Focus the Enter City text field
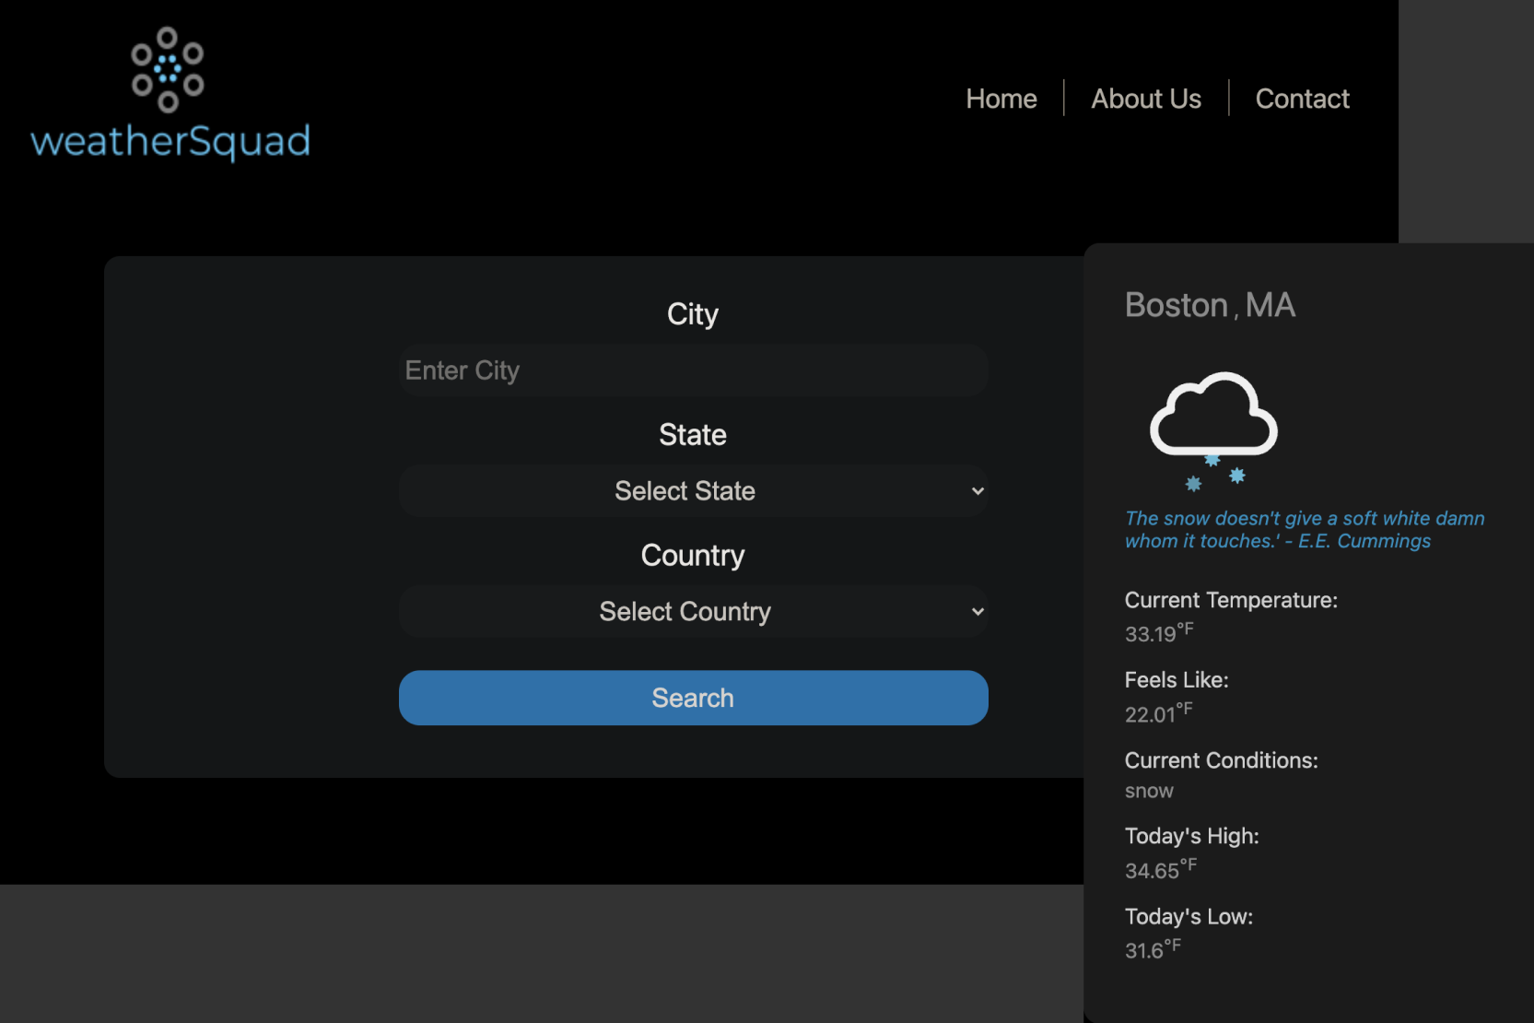Image resolution: width=1534 pixels, height=1023 pixels. point(693,370)
